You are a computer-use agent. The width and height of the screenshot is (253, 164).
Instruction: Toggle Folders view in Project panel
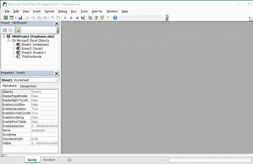click(x=18, y=30)
